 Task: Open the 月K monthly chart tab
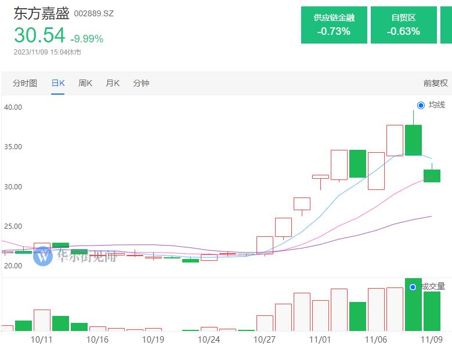tap(113, 84)
